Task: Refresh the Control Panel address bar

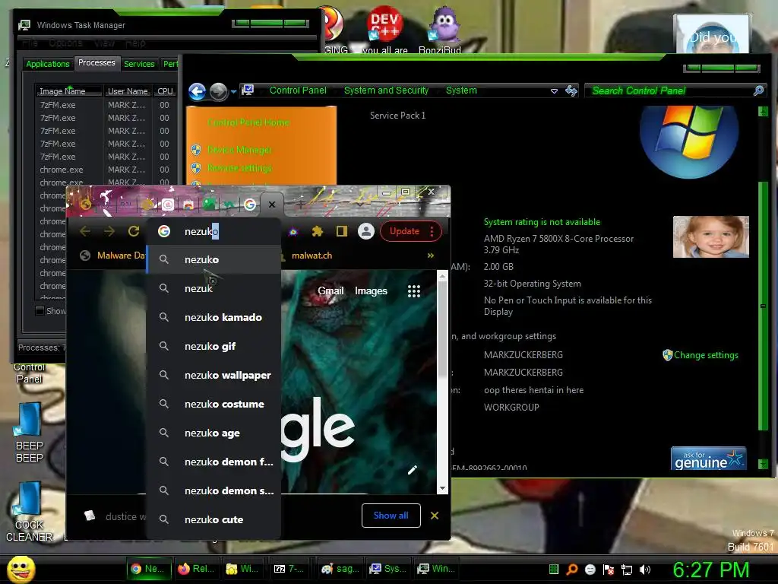Action: pyautogui.click(x=571, y=91)
